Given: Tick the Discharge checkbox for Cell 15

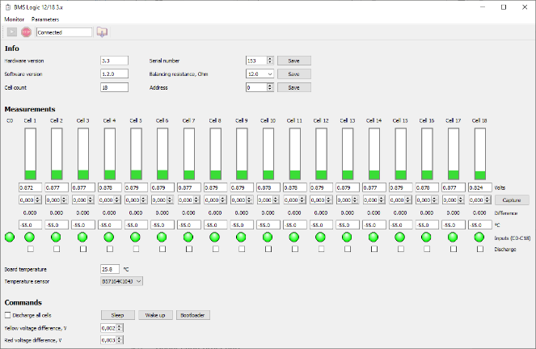Looking at the screenshot, I should tap(401, 250).
